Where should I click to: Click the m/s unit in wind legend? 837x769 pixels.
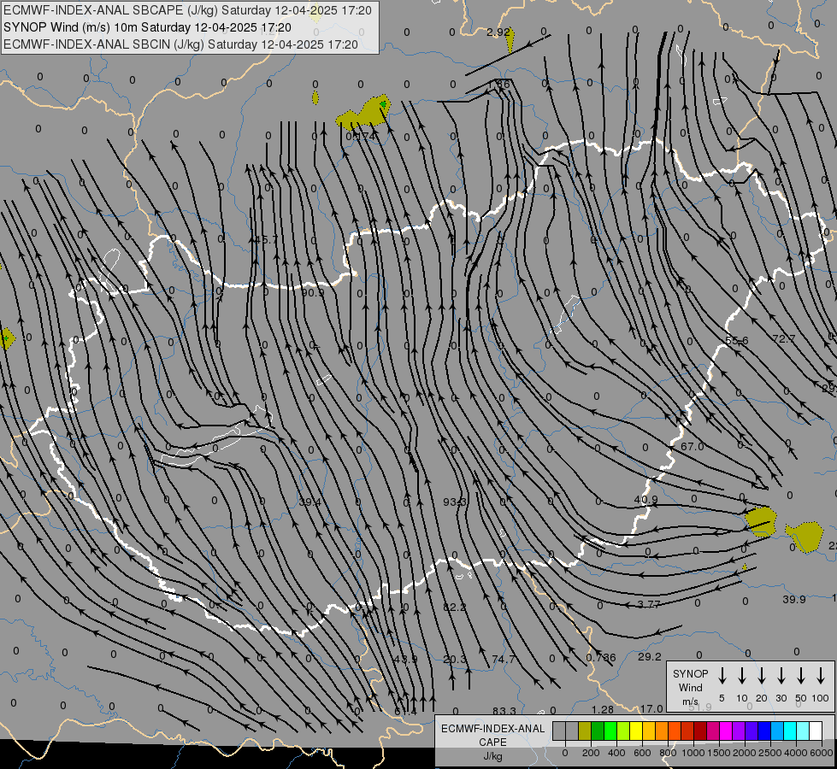pos(690,701)
